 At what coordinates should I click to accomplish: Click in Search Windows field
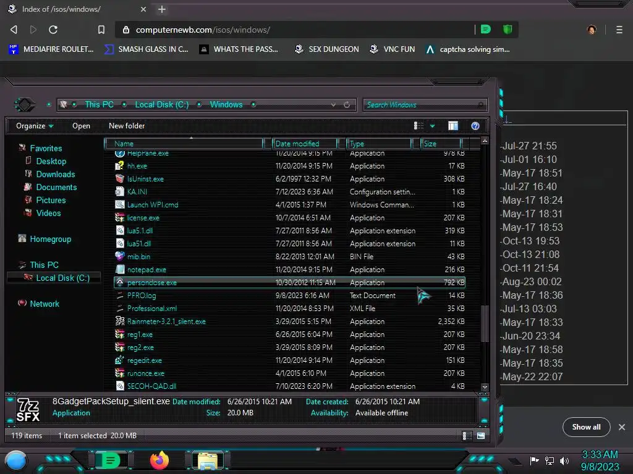pyautogui.click(x=425, y=105)
